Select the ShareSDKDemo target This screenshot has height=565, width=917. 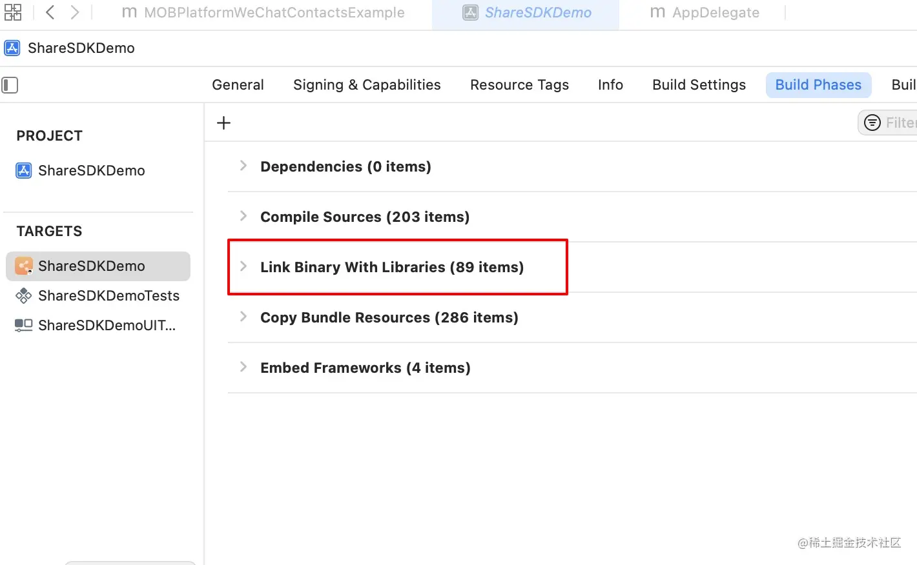(x=98, y=266)
